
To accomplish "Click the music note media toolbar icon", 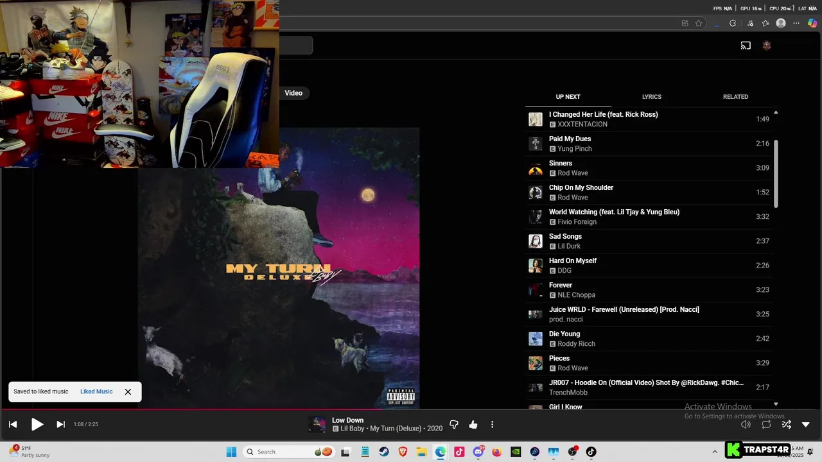I will (750, 23).
